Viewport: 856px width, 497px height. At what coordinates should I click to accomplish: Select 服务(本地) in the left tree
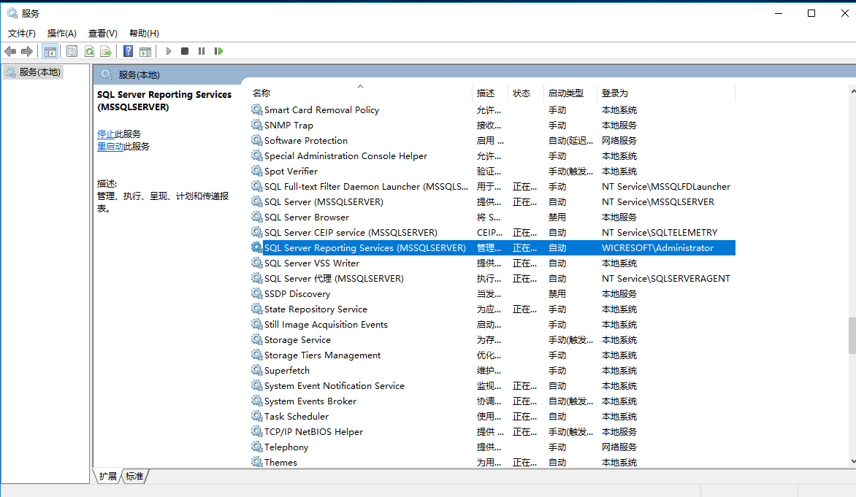click(34, 72)
